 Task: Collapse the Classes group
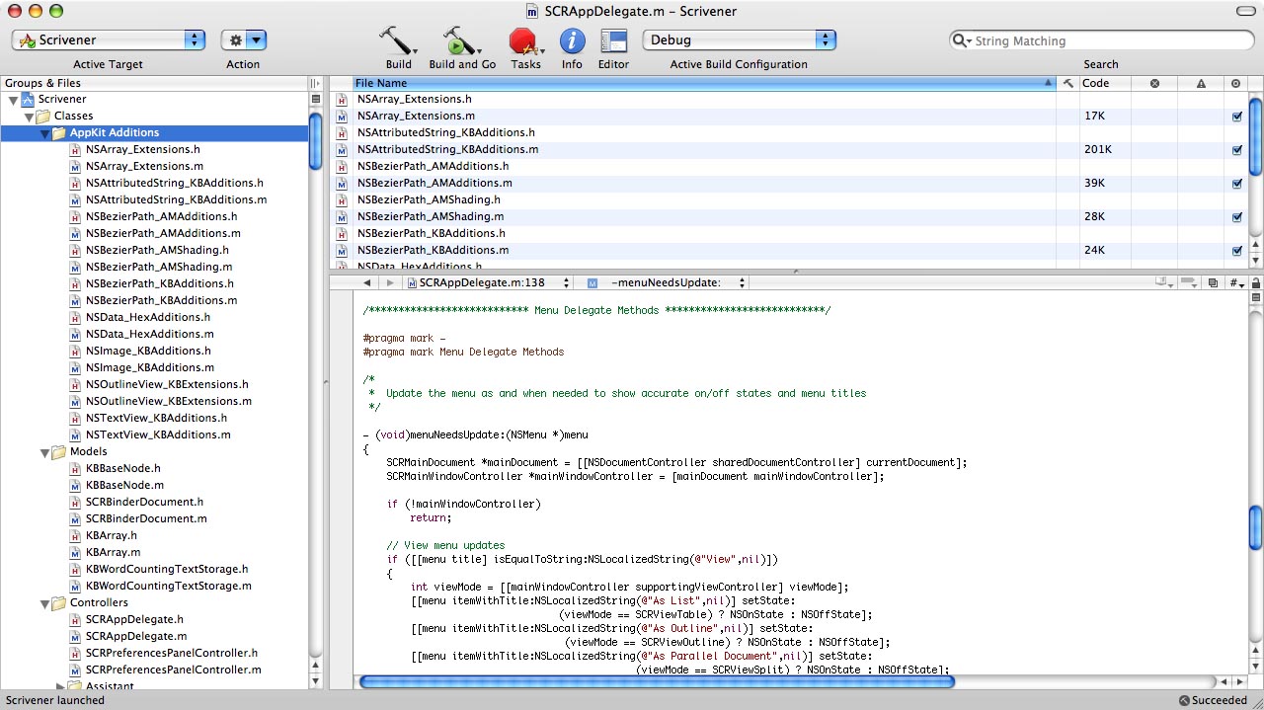29,117
